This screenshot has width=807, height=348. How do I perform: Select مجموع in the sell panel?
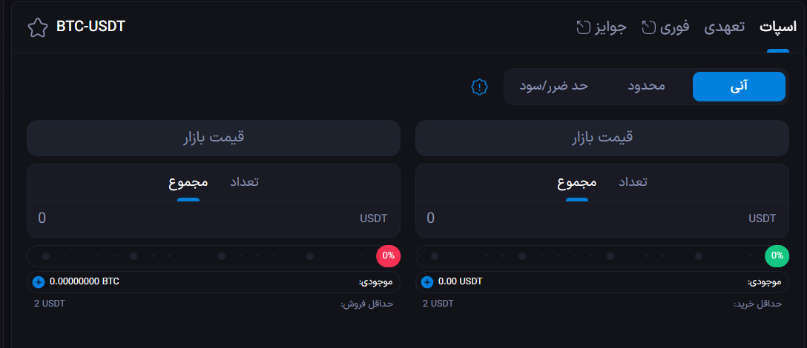tap(188, 182)
